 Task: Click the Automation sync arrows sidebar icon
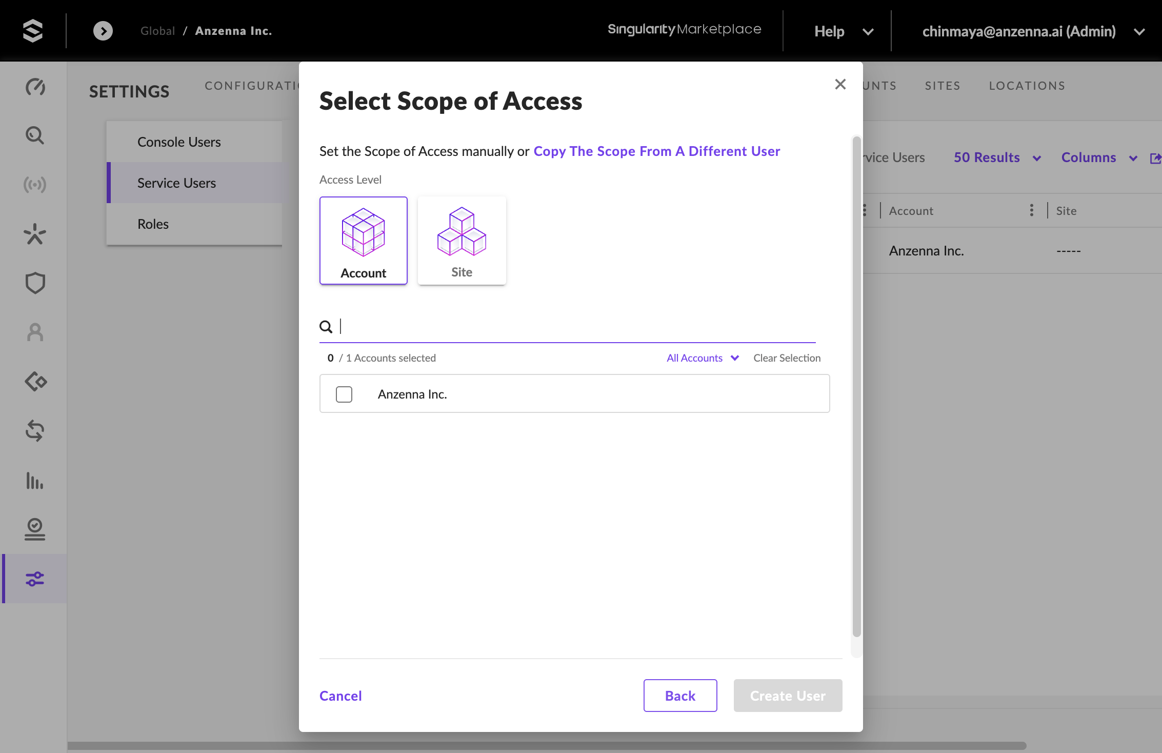point(35,431)
